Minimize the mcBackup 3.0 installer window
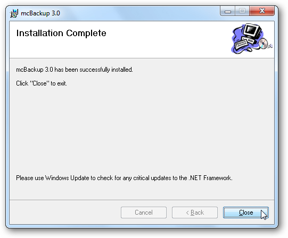The width and height of the screenshot is (288, 238). pyautogui.click(x=227, y=11)
